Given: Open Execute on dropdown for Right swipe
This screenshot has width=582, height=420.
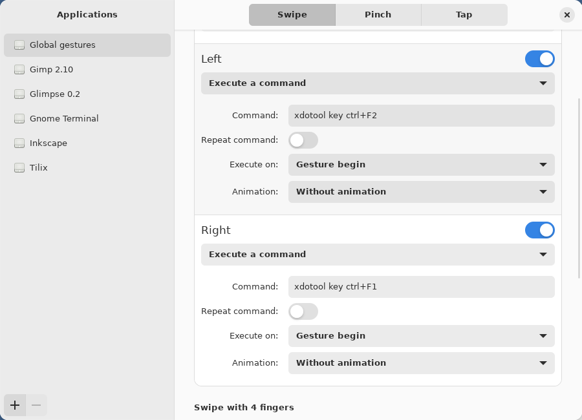Looking at the screenshot, I should point(421,336).
